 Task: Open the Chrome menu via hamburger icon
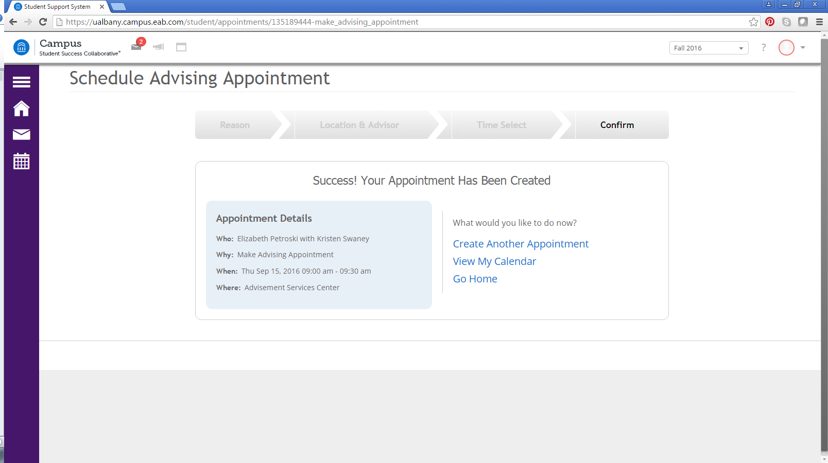[x=819, y=22]
